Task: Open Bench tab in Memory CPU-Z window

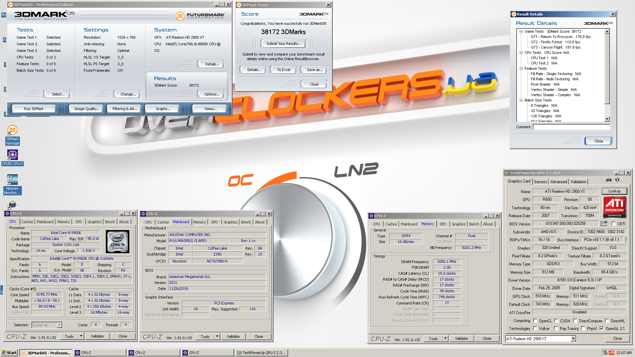Action: (474, 224)
